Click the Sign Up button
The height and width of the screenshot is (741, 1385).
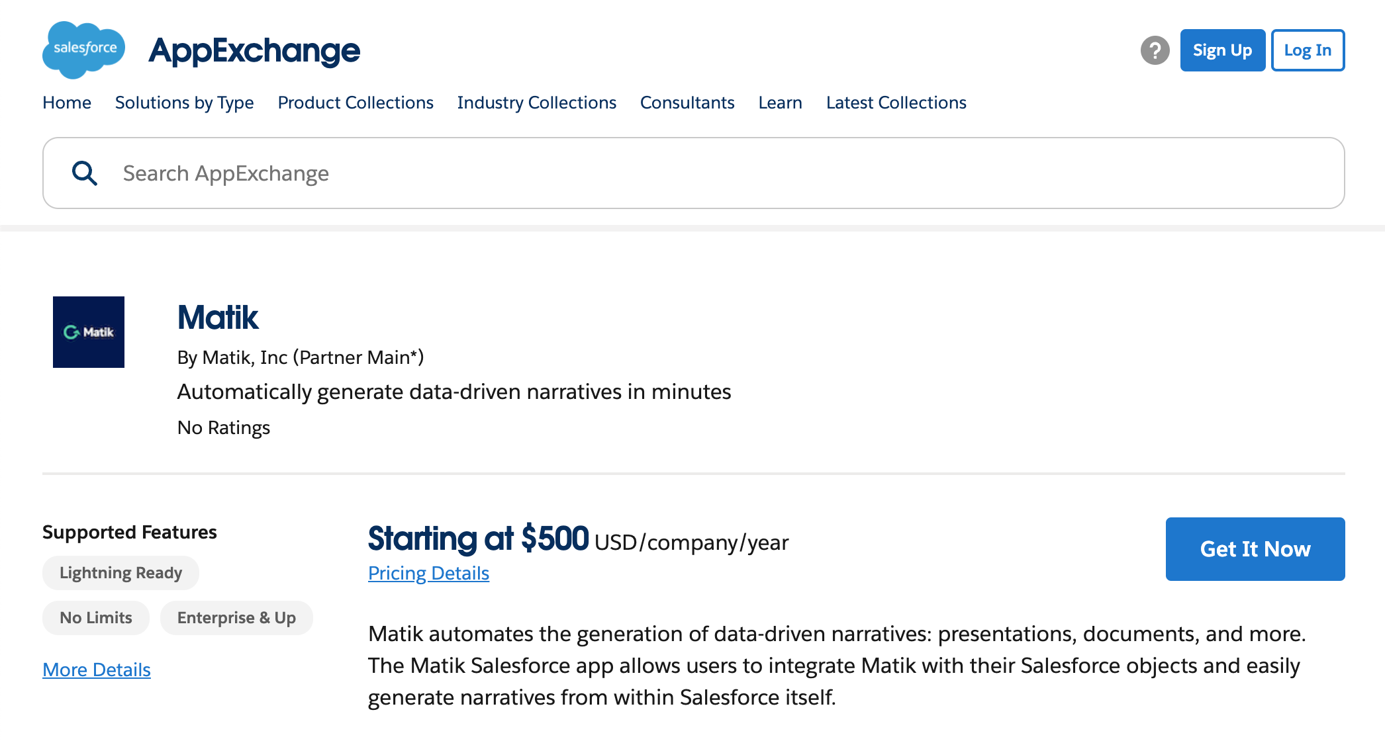[1223, 50]
